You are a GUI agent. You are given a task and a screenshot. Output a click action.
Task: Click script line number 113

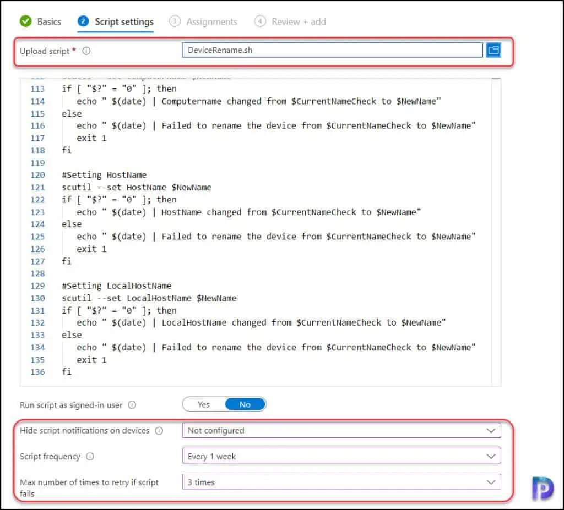point(37,89)
